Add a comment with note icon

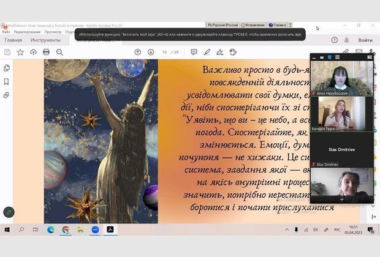194,52
